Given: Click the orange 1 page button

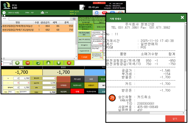Looking at the screenshot, I should tap(84, 57).
